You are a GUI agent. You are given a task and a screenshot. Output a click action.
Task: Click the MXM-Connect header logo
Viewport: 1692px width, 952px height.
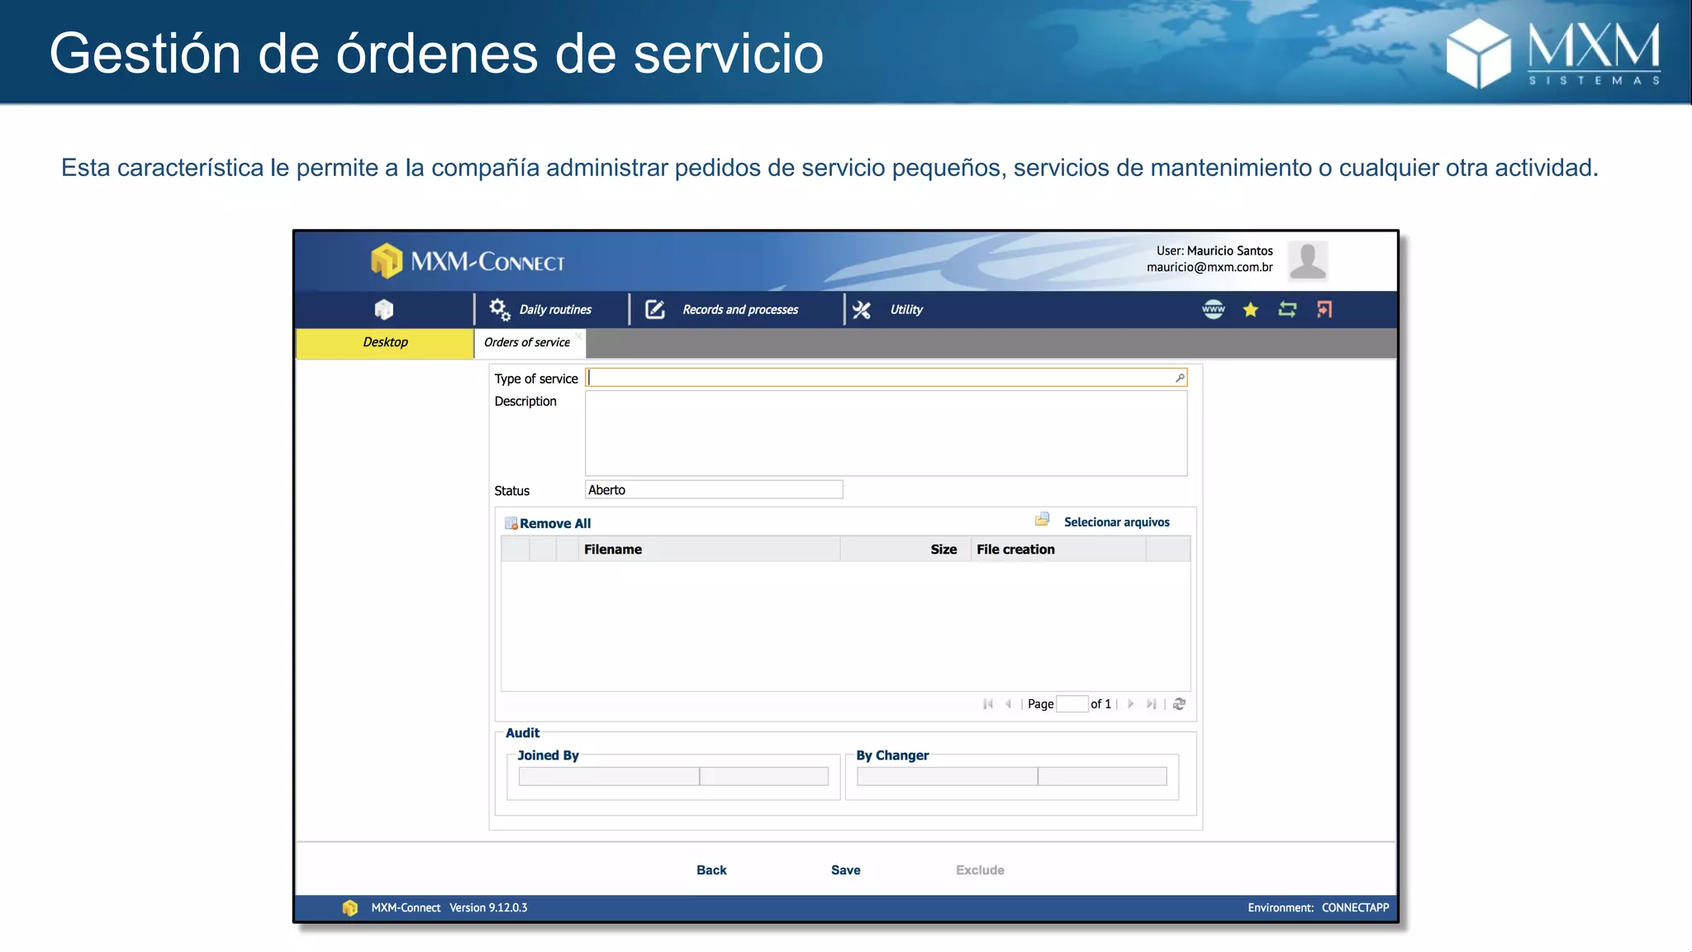click(x=468, y=261)
